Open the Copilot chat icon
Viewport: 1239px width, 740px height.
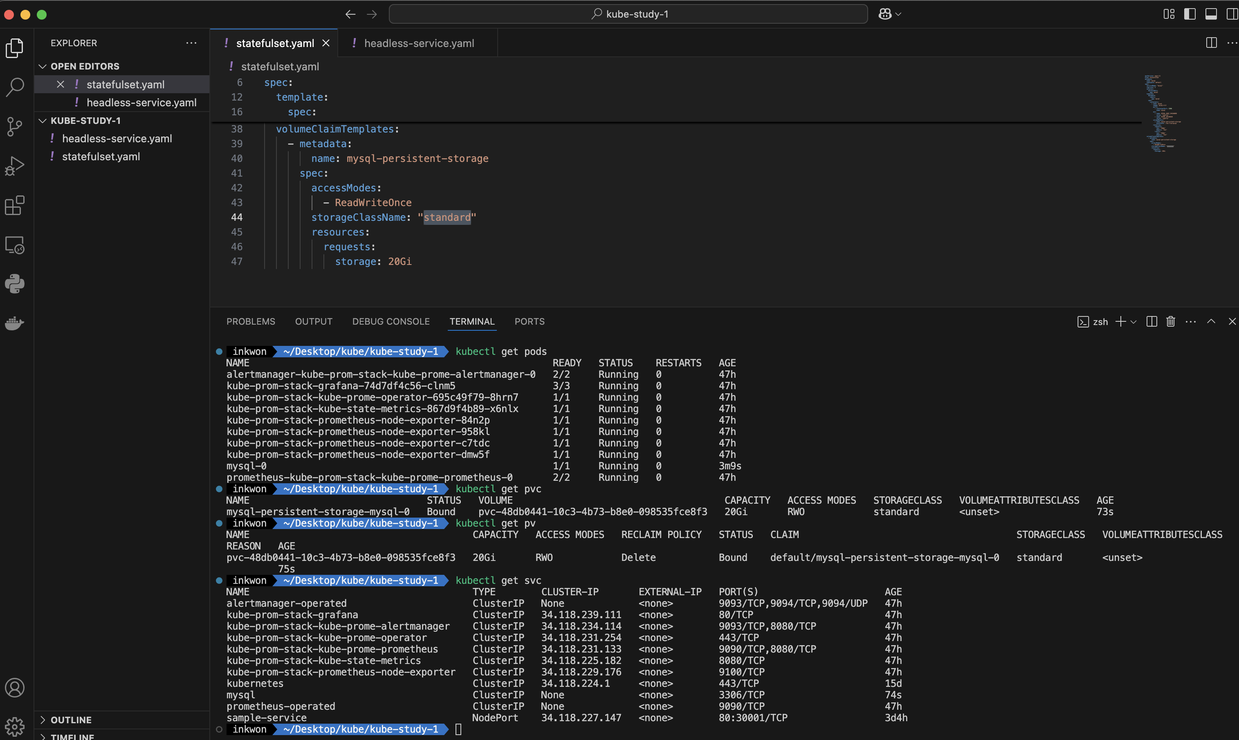(x=885, y=14)
